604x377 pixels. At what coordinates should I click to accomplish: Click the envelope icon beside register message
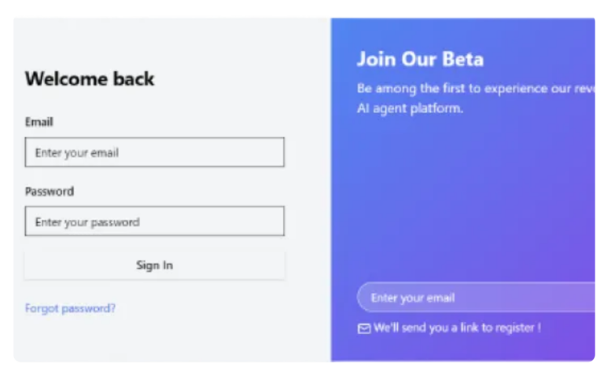[363, 328]
